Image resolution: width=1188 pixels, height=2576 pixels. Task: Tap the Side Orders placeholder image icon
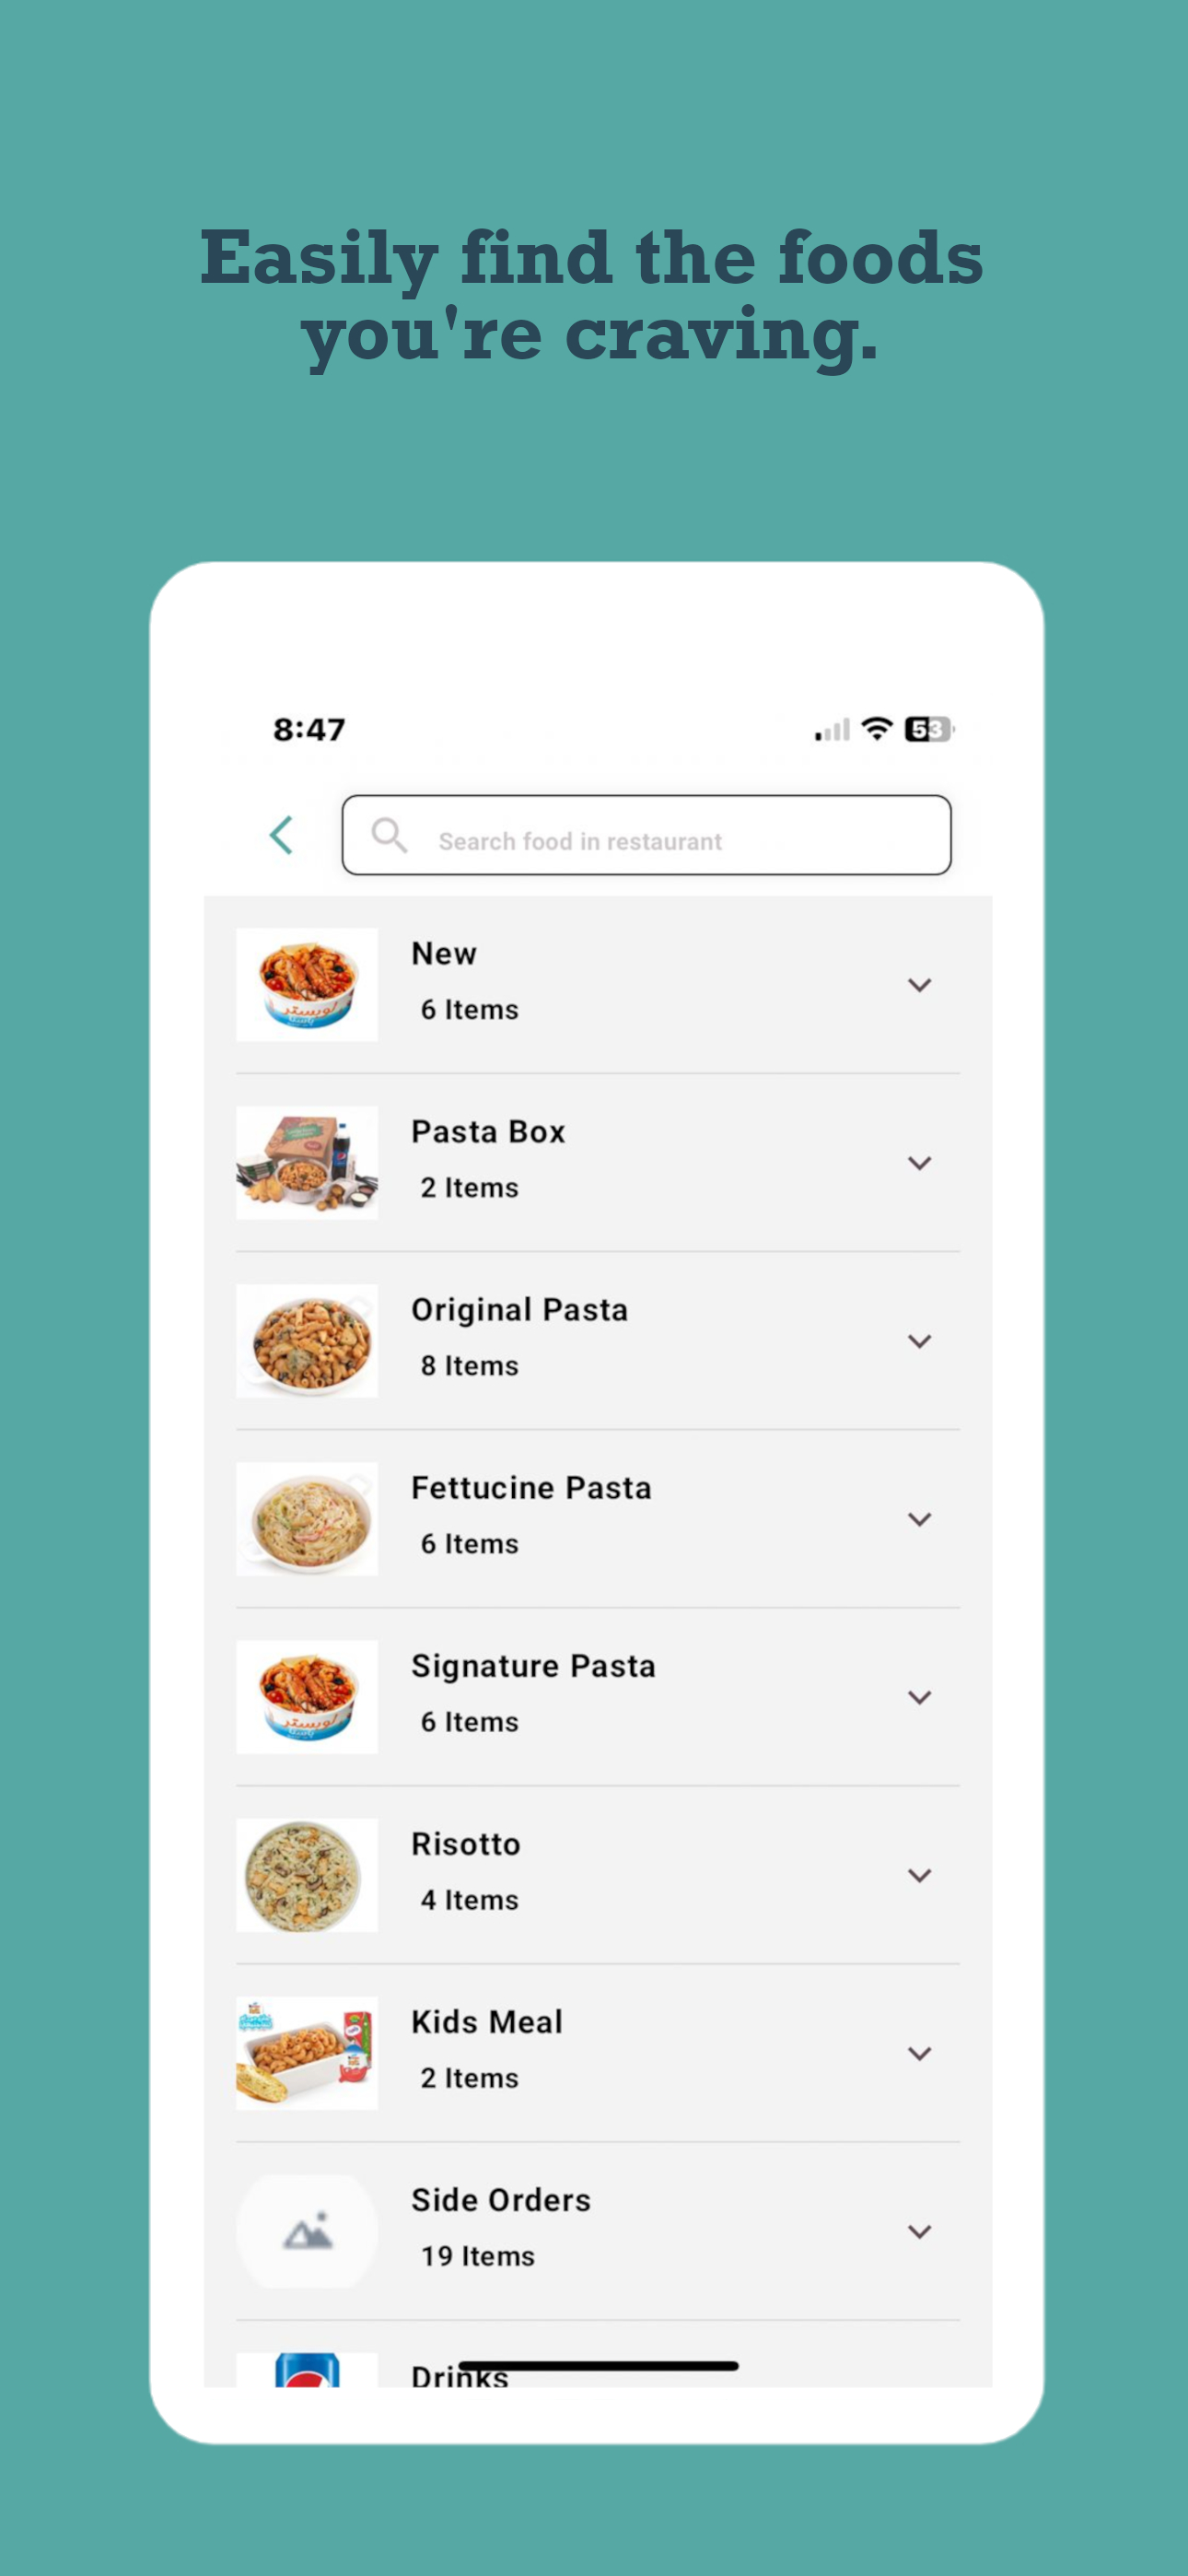point(307,2231)
